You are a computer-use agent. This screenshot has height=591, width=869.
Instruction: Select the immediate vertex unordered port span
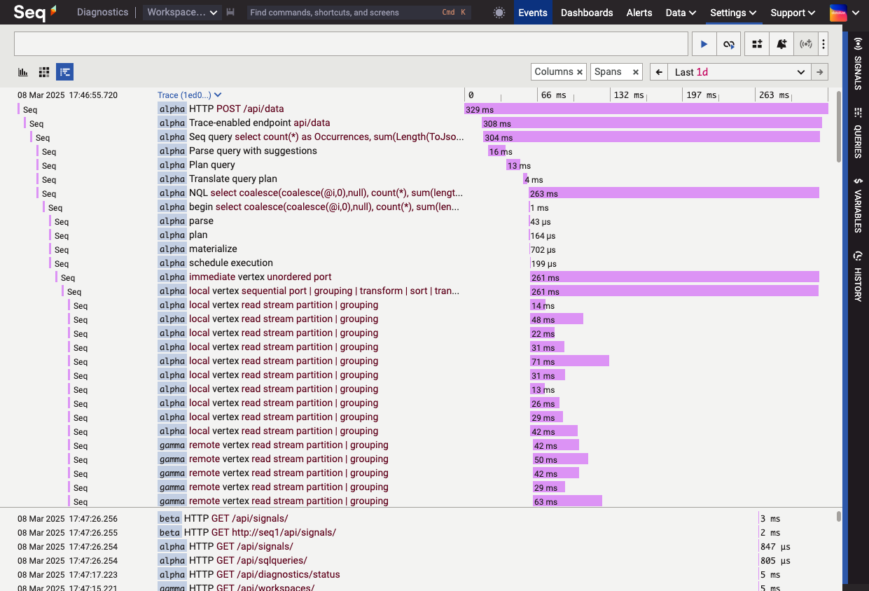coord(260,277)
